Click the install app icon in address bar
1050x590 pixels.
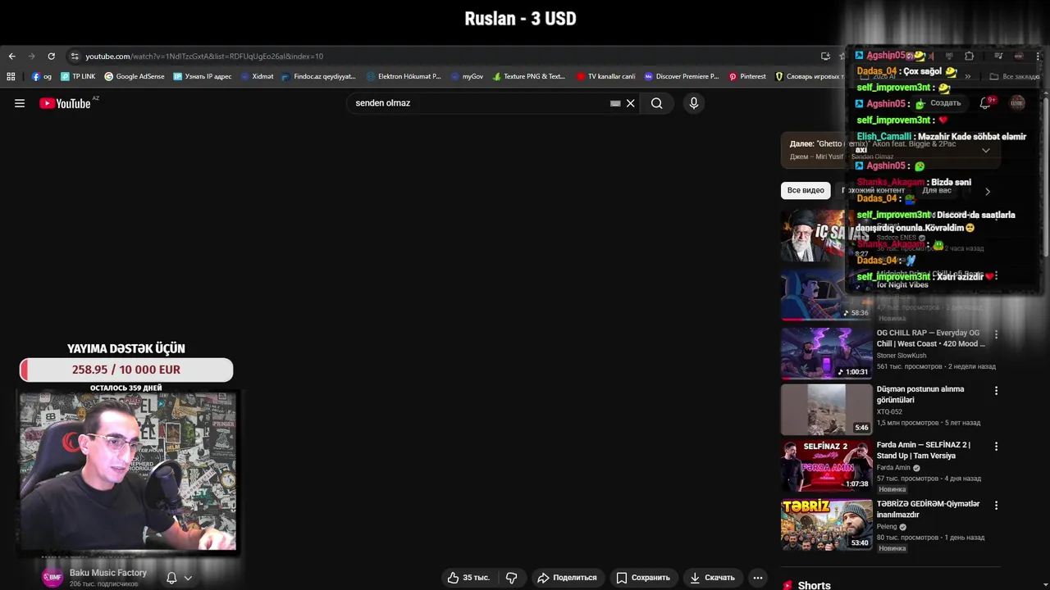tap(825, 57)
